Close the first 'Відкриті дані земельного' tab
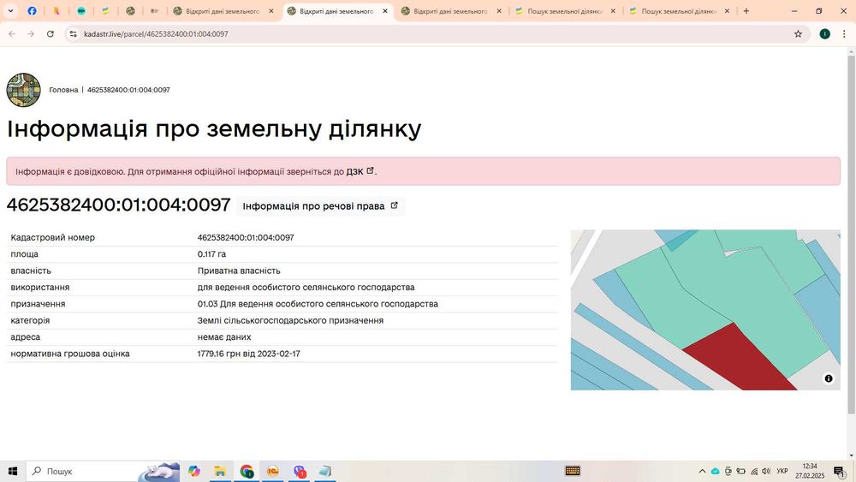Screen dimensions: 856x482 click(x=270, y=11)
